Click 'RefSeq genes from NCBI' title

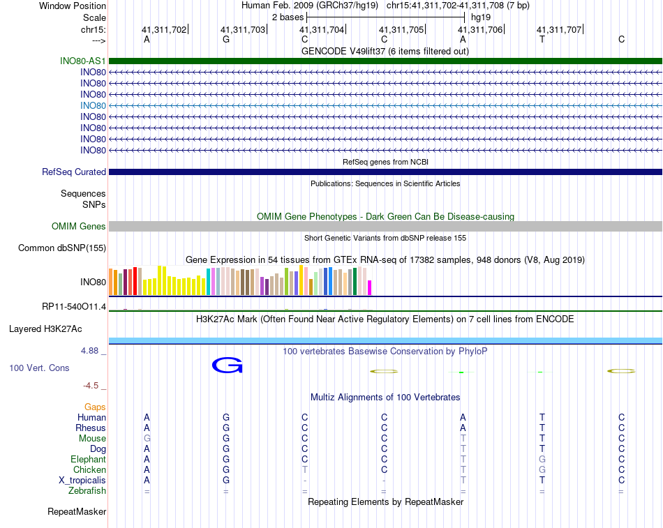pos(385,162)
